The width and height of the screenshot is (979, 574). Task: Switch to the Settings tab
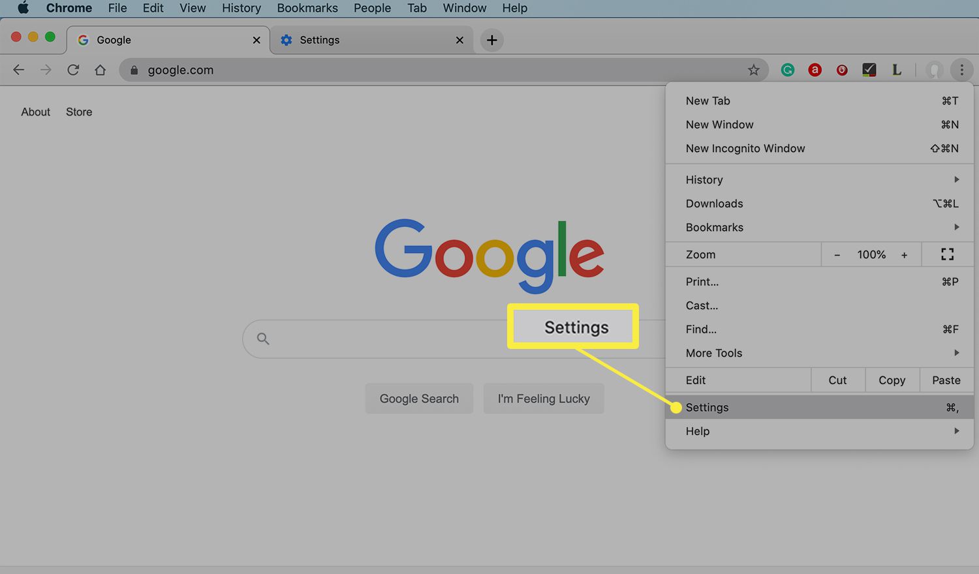[371, 40]
